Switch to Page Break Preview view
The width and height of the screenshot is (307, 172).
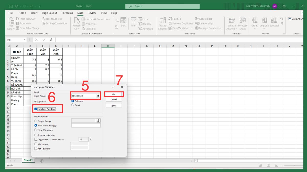(x=277, y=165)
